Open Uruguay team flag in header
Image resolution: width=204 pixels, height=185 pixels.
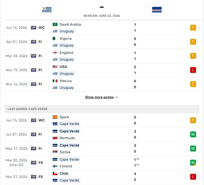[x=47, y=10]
